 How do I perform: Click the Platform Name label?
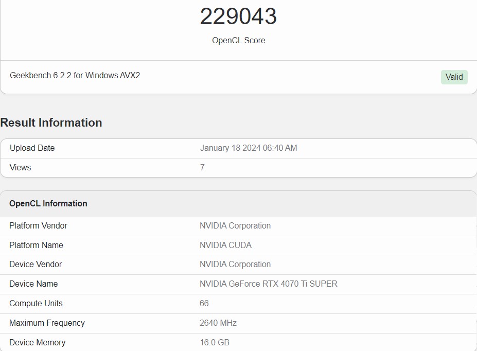[x=36, y=245]
